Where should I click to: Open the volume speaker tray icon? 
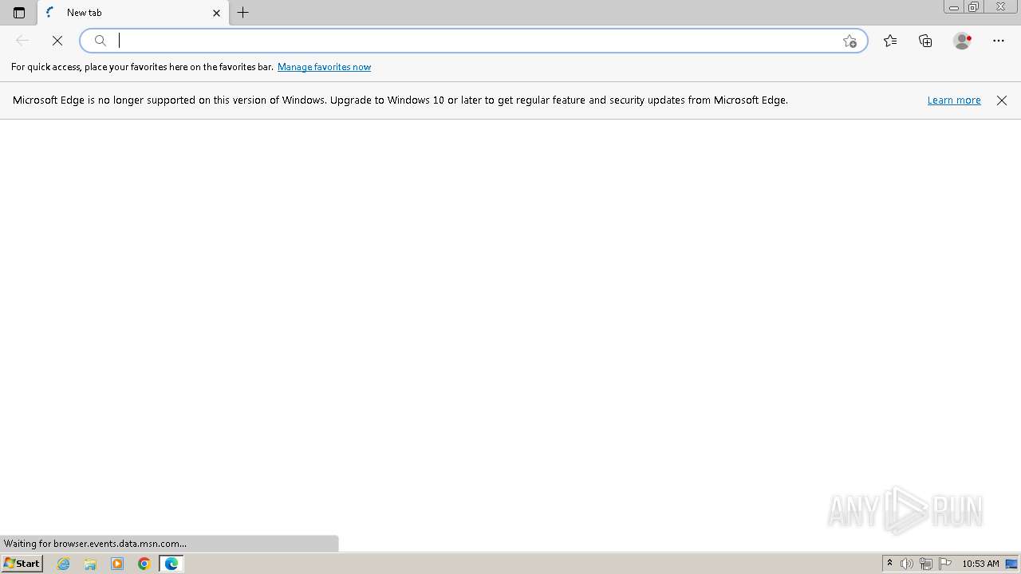[906, 564]
